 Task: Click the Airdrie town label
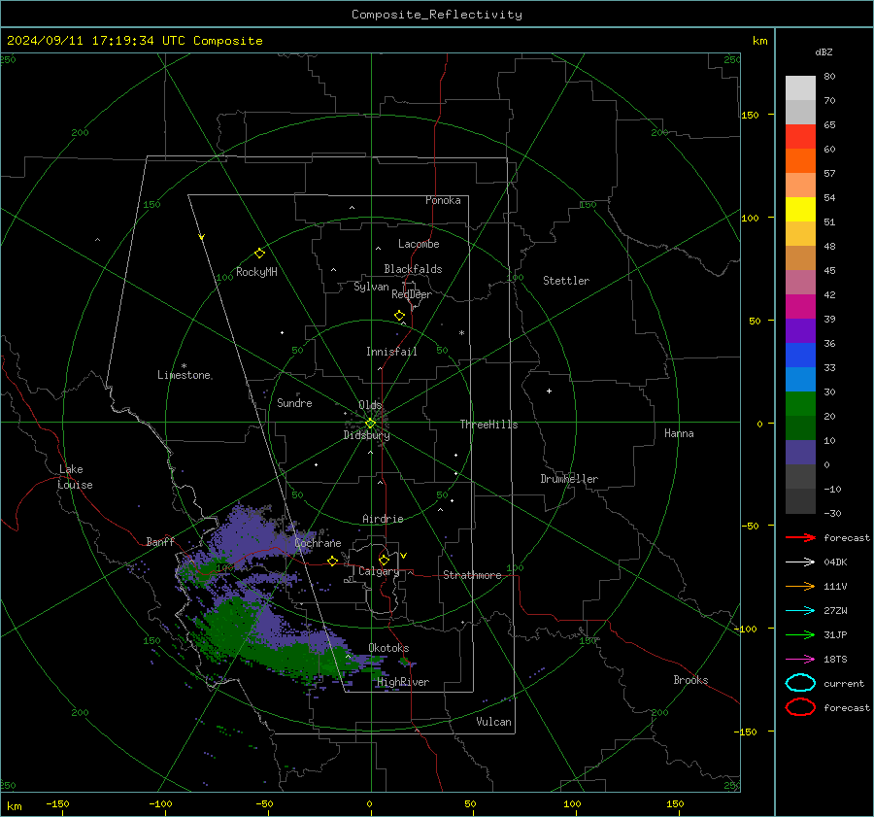click(x=383, y=519)
